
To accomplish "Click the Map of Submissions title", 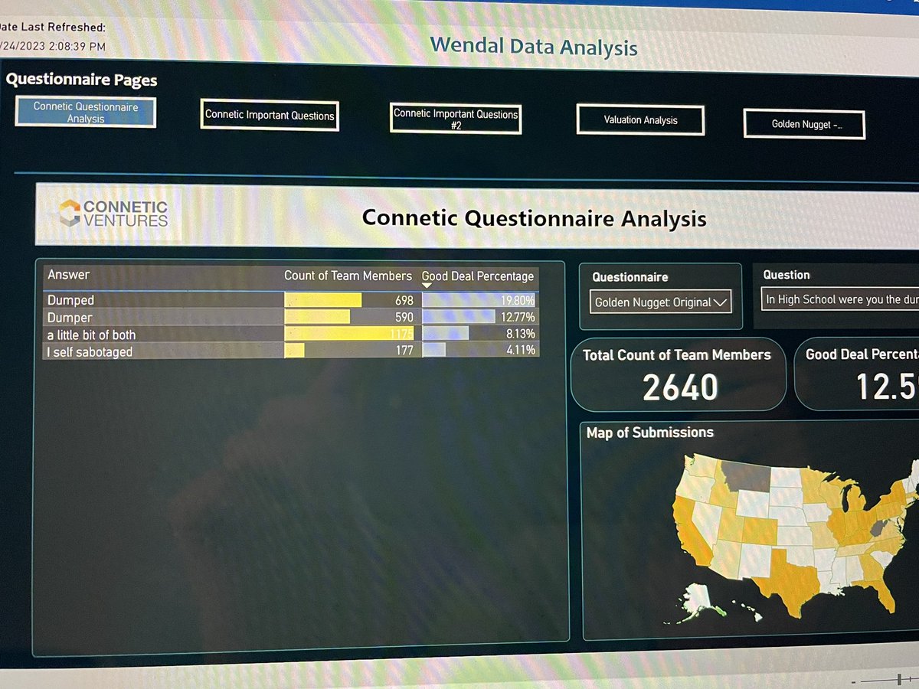I will (649, 433).
